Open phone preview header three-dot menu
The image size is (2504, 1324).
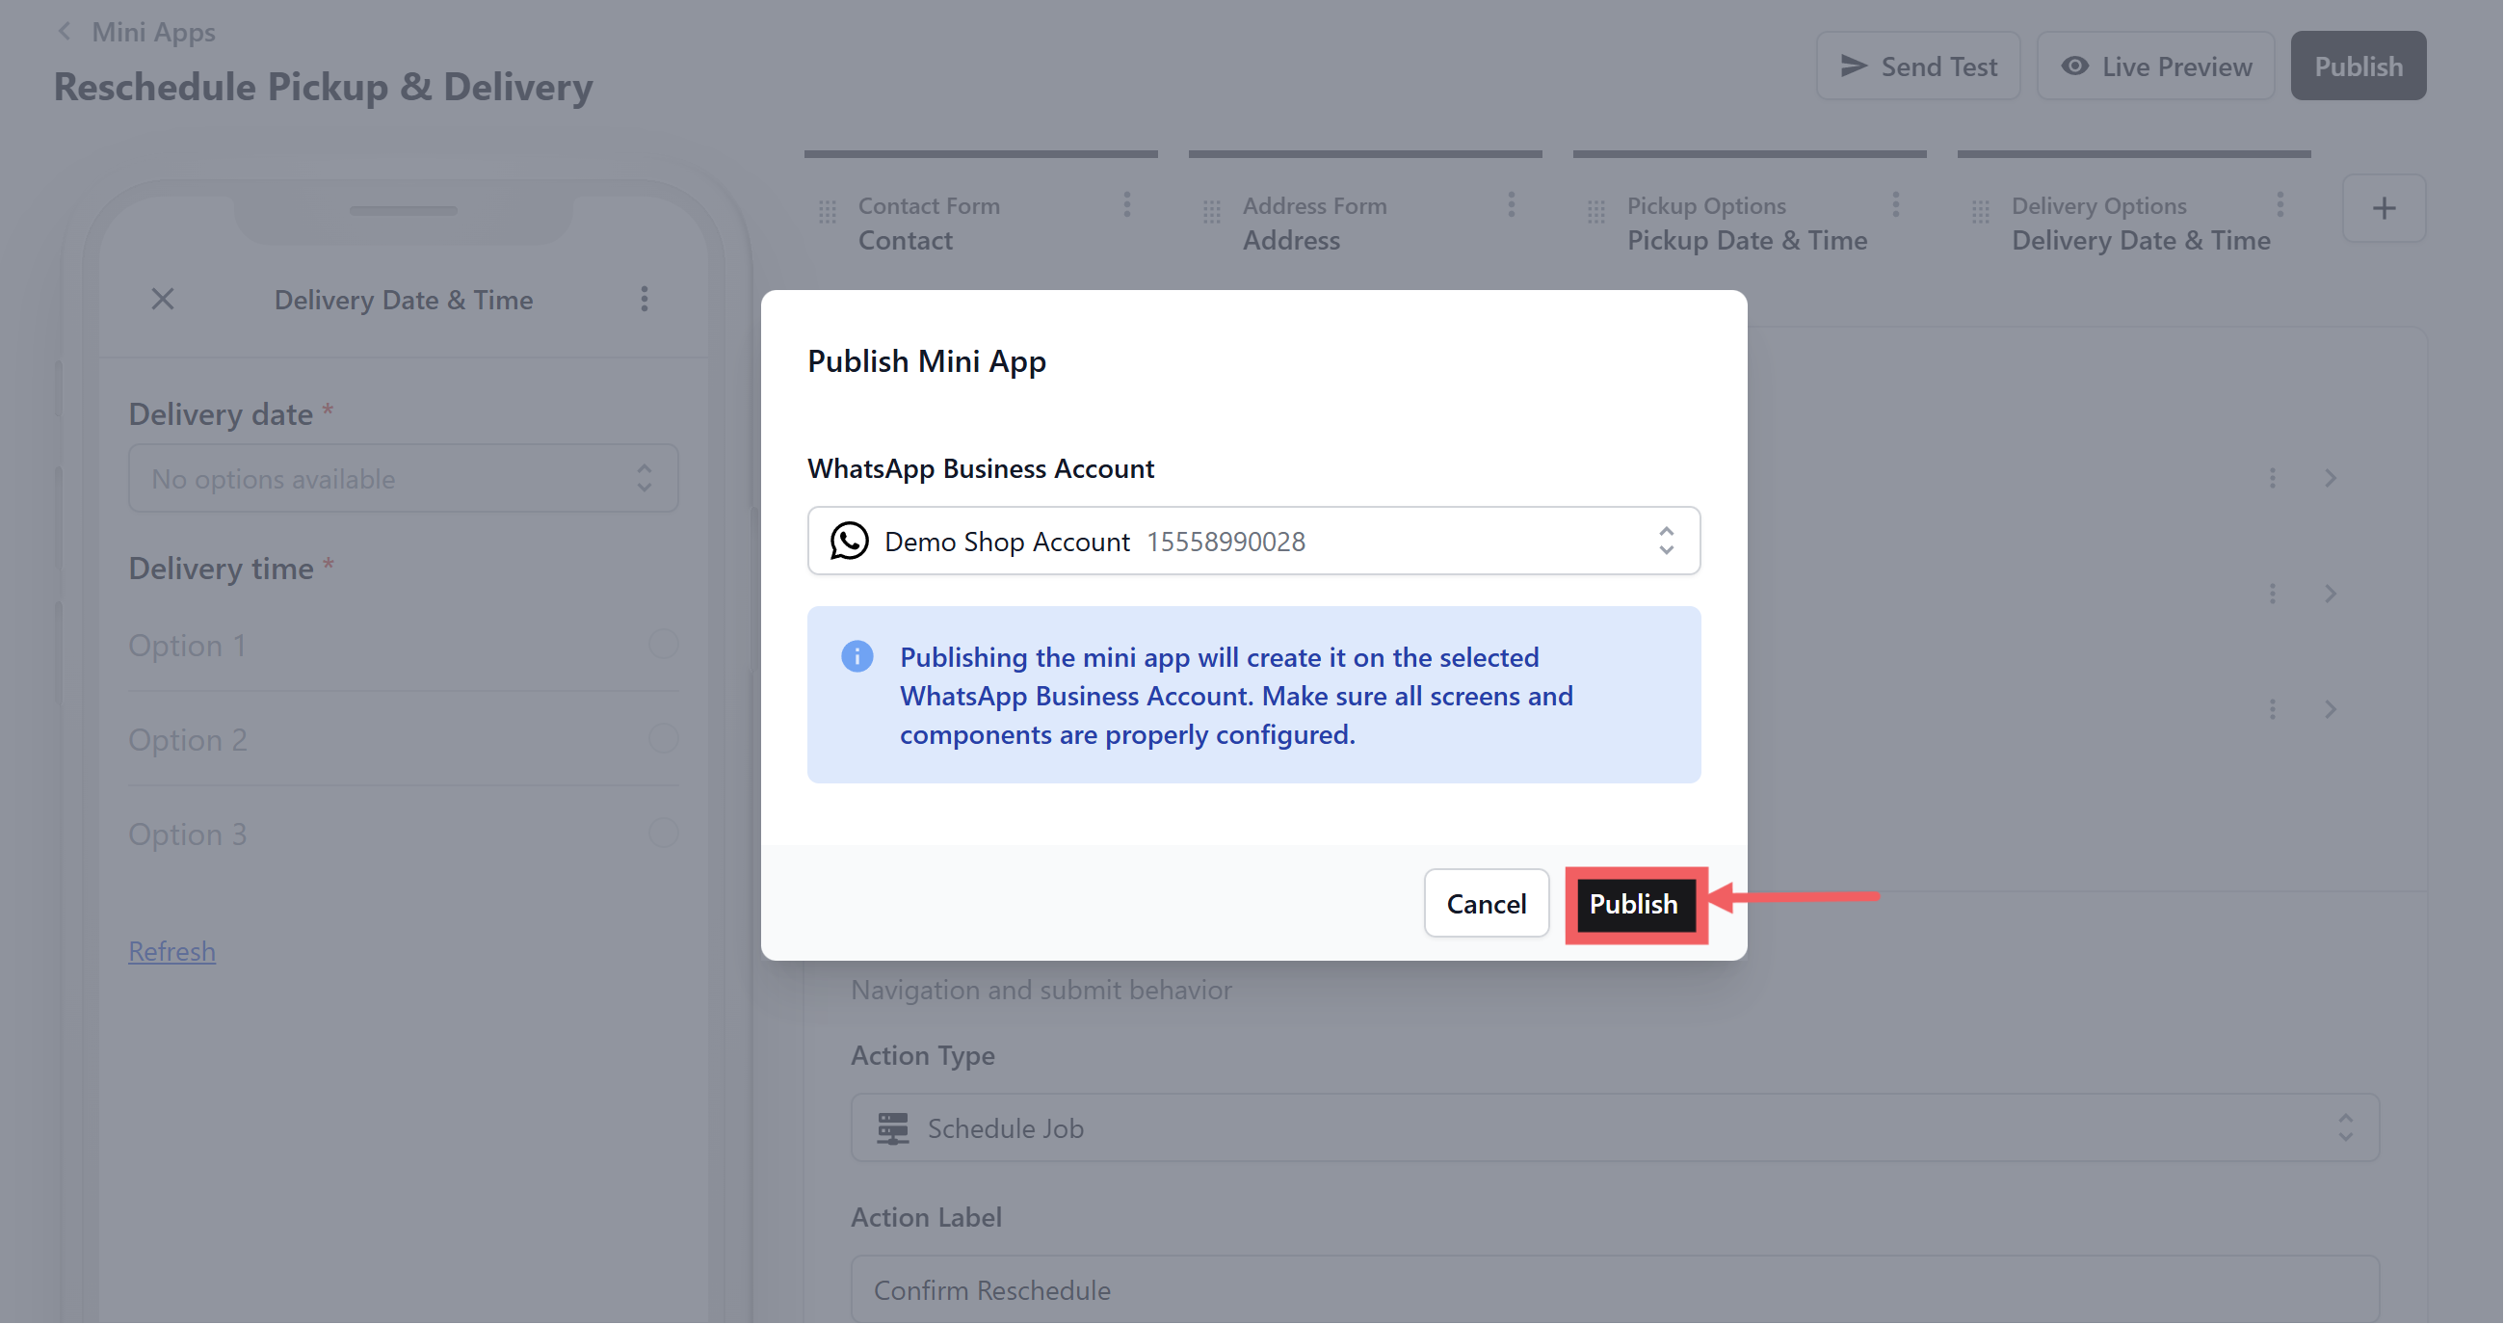click(644, 300)
